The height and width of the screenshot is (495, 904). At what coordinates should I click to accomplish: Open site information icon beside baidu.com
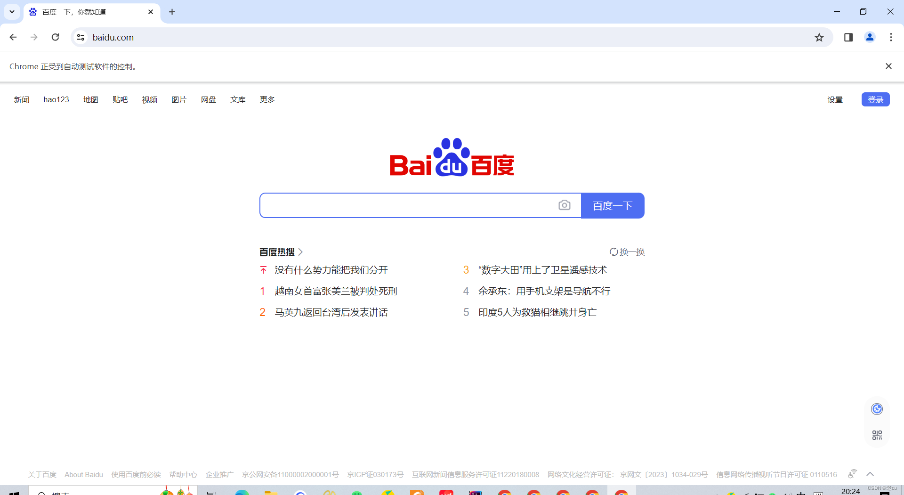(81, 37)
